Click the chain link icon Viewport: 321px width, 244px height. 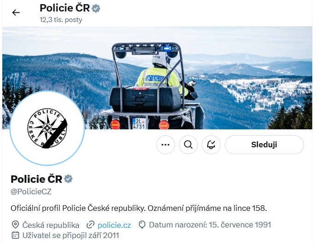point(90,225)
